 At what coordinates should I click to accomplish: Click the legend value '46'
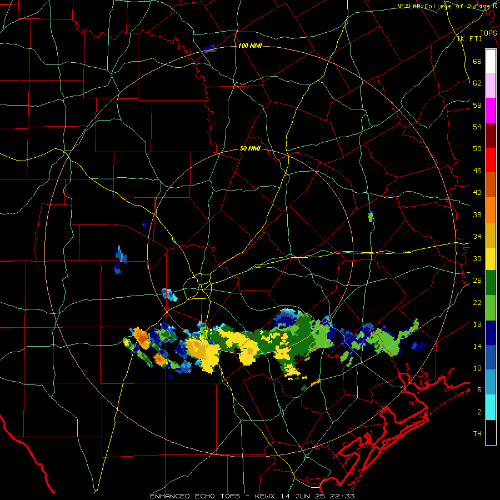pos(477,171)
